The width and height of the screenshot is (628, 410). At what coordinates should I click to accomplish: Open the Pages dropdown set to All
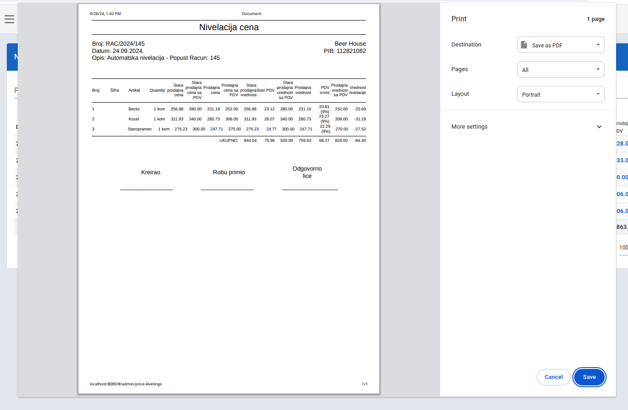pos(560,69)
